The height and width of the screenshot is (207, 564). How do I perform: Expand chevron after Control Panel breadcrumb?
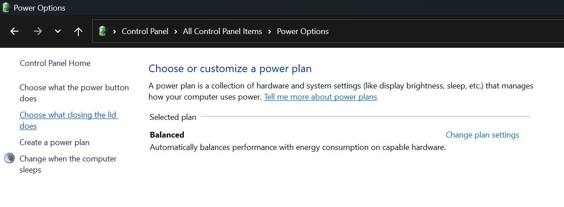[175, 31]
